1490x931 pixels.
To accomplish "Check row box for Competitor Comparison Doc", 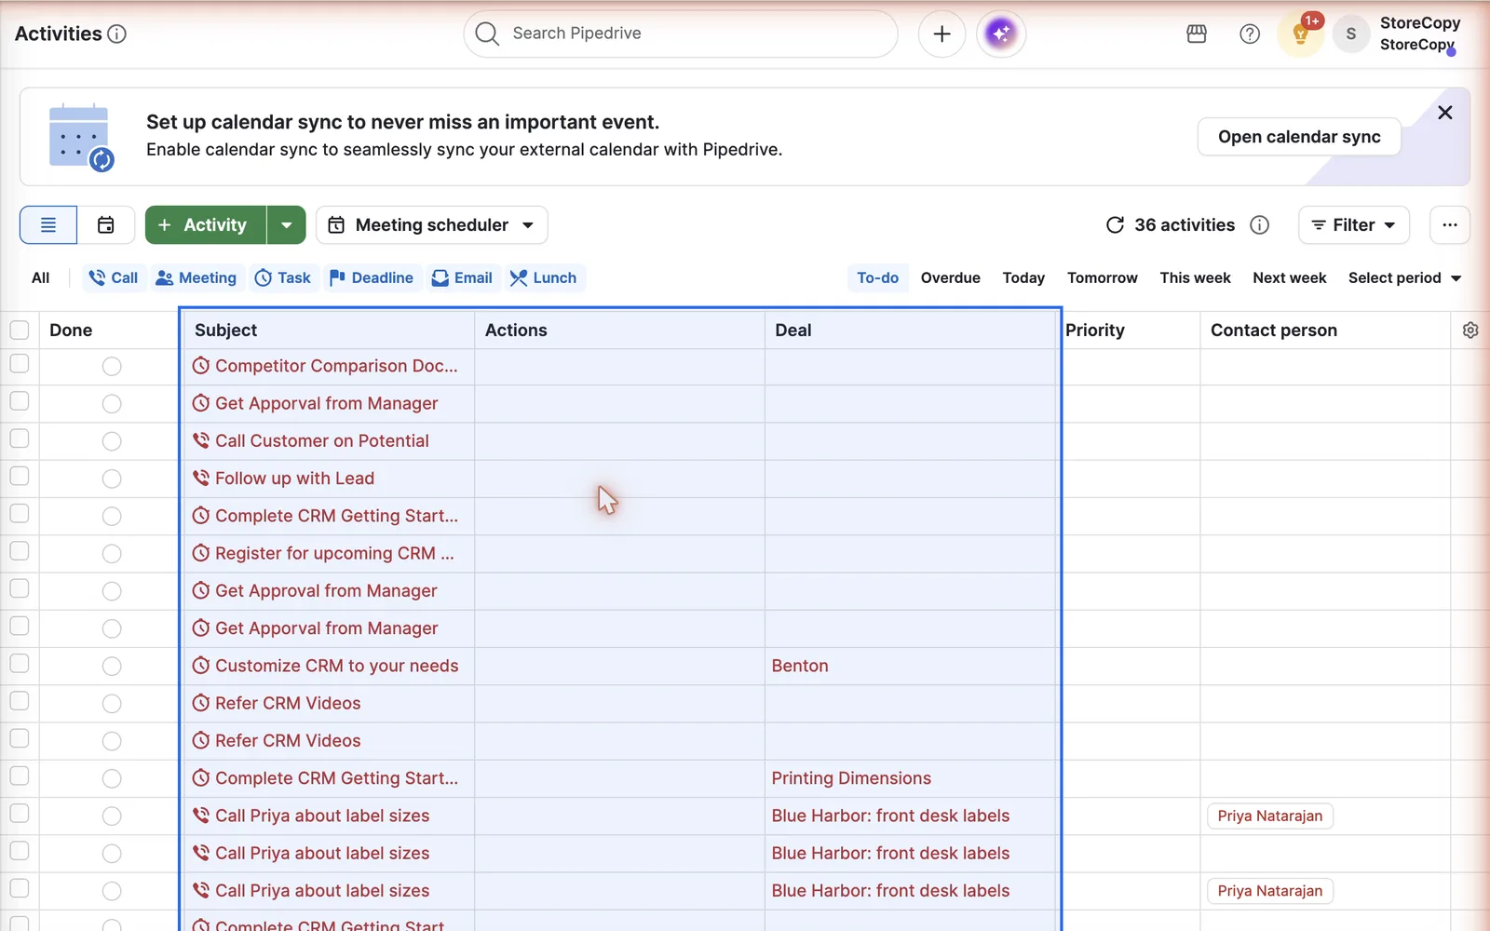I will coord(20,364).
